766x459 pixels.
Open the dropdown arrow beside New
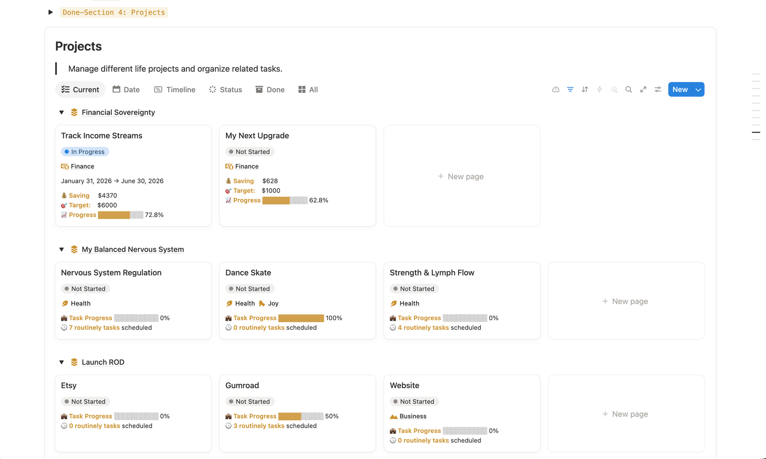pyautogui.click(x=698, y=89)
